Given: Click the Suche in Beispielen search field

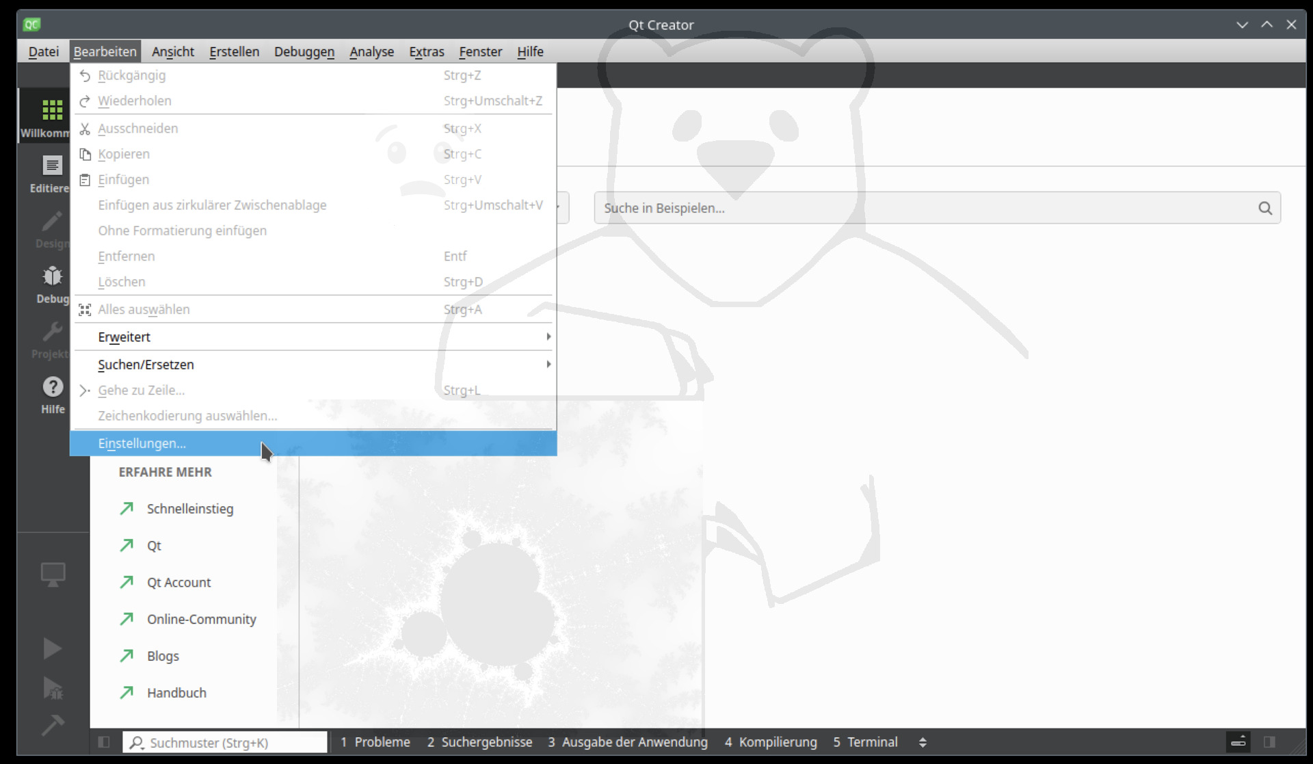Looking at the screenshot, I should pyautogui.click(x=937, y=208).
